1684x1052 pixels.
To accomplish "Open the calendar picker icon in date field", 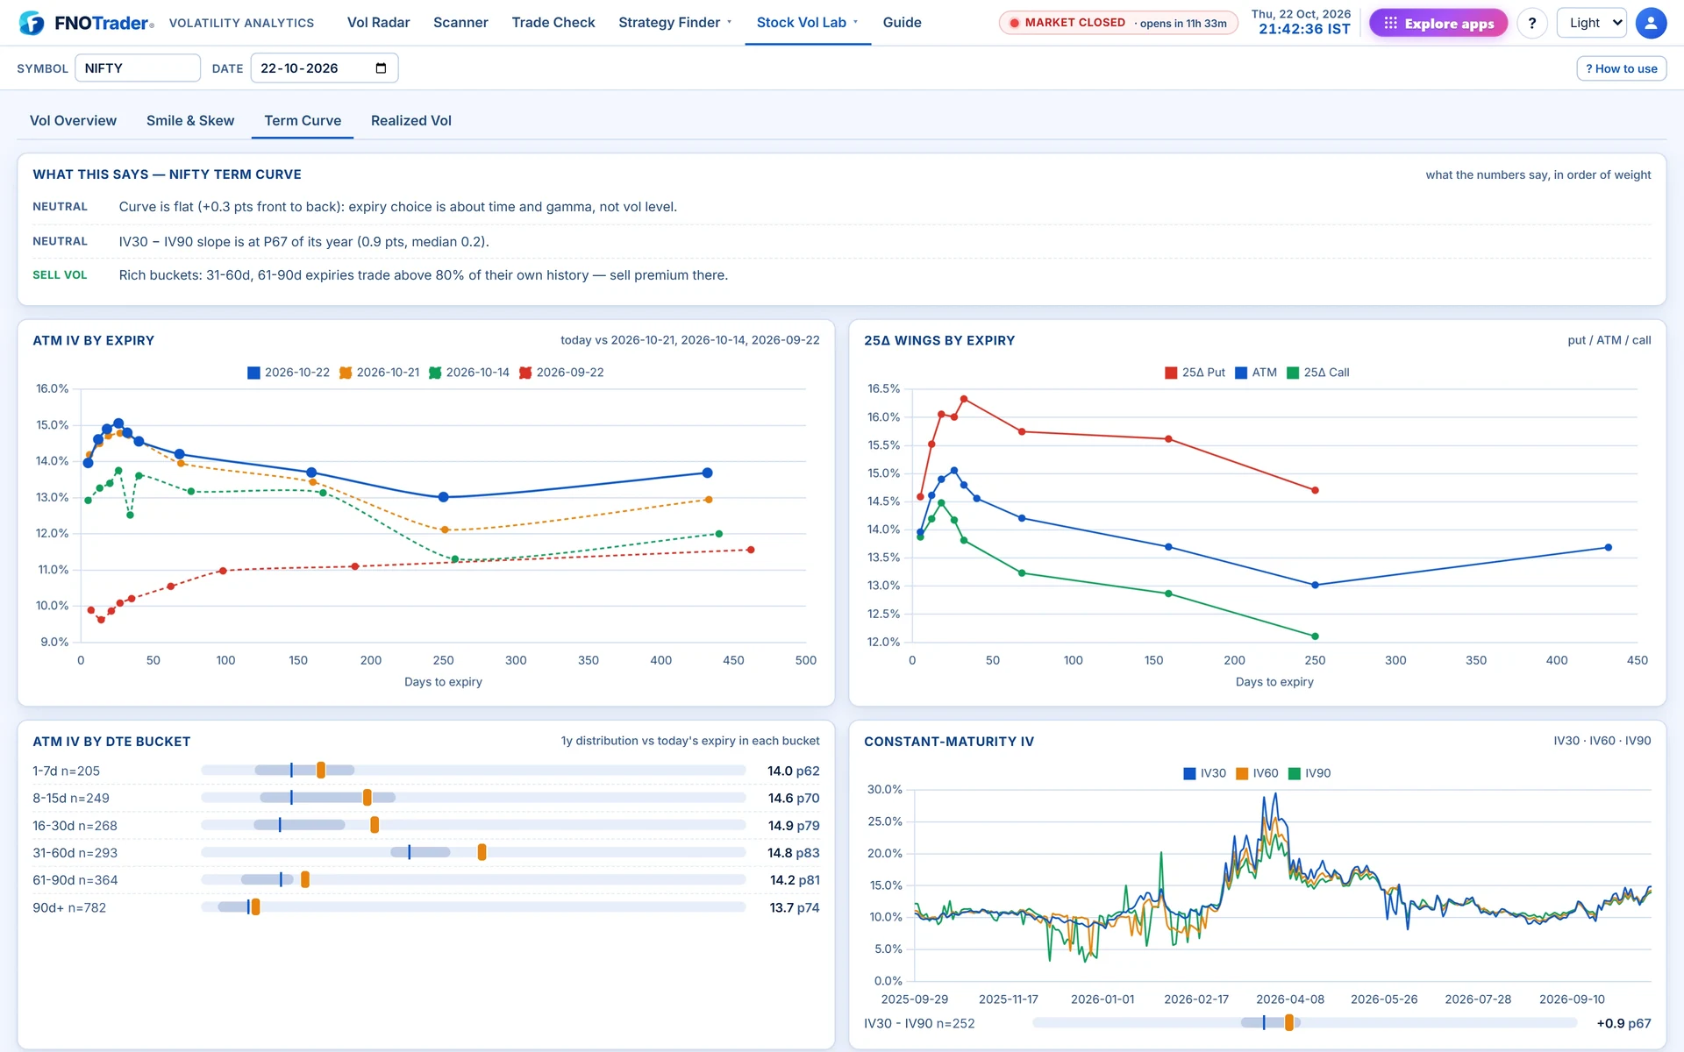I will 381,68.
